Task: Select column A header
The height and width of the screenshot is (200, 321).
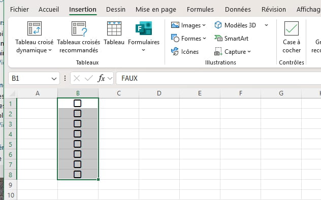Action: coord(38,93)
